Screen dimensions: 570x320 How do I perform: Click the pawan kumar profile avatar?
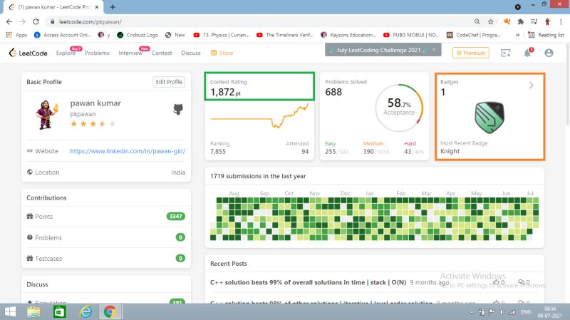click(x=46, y=114)
